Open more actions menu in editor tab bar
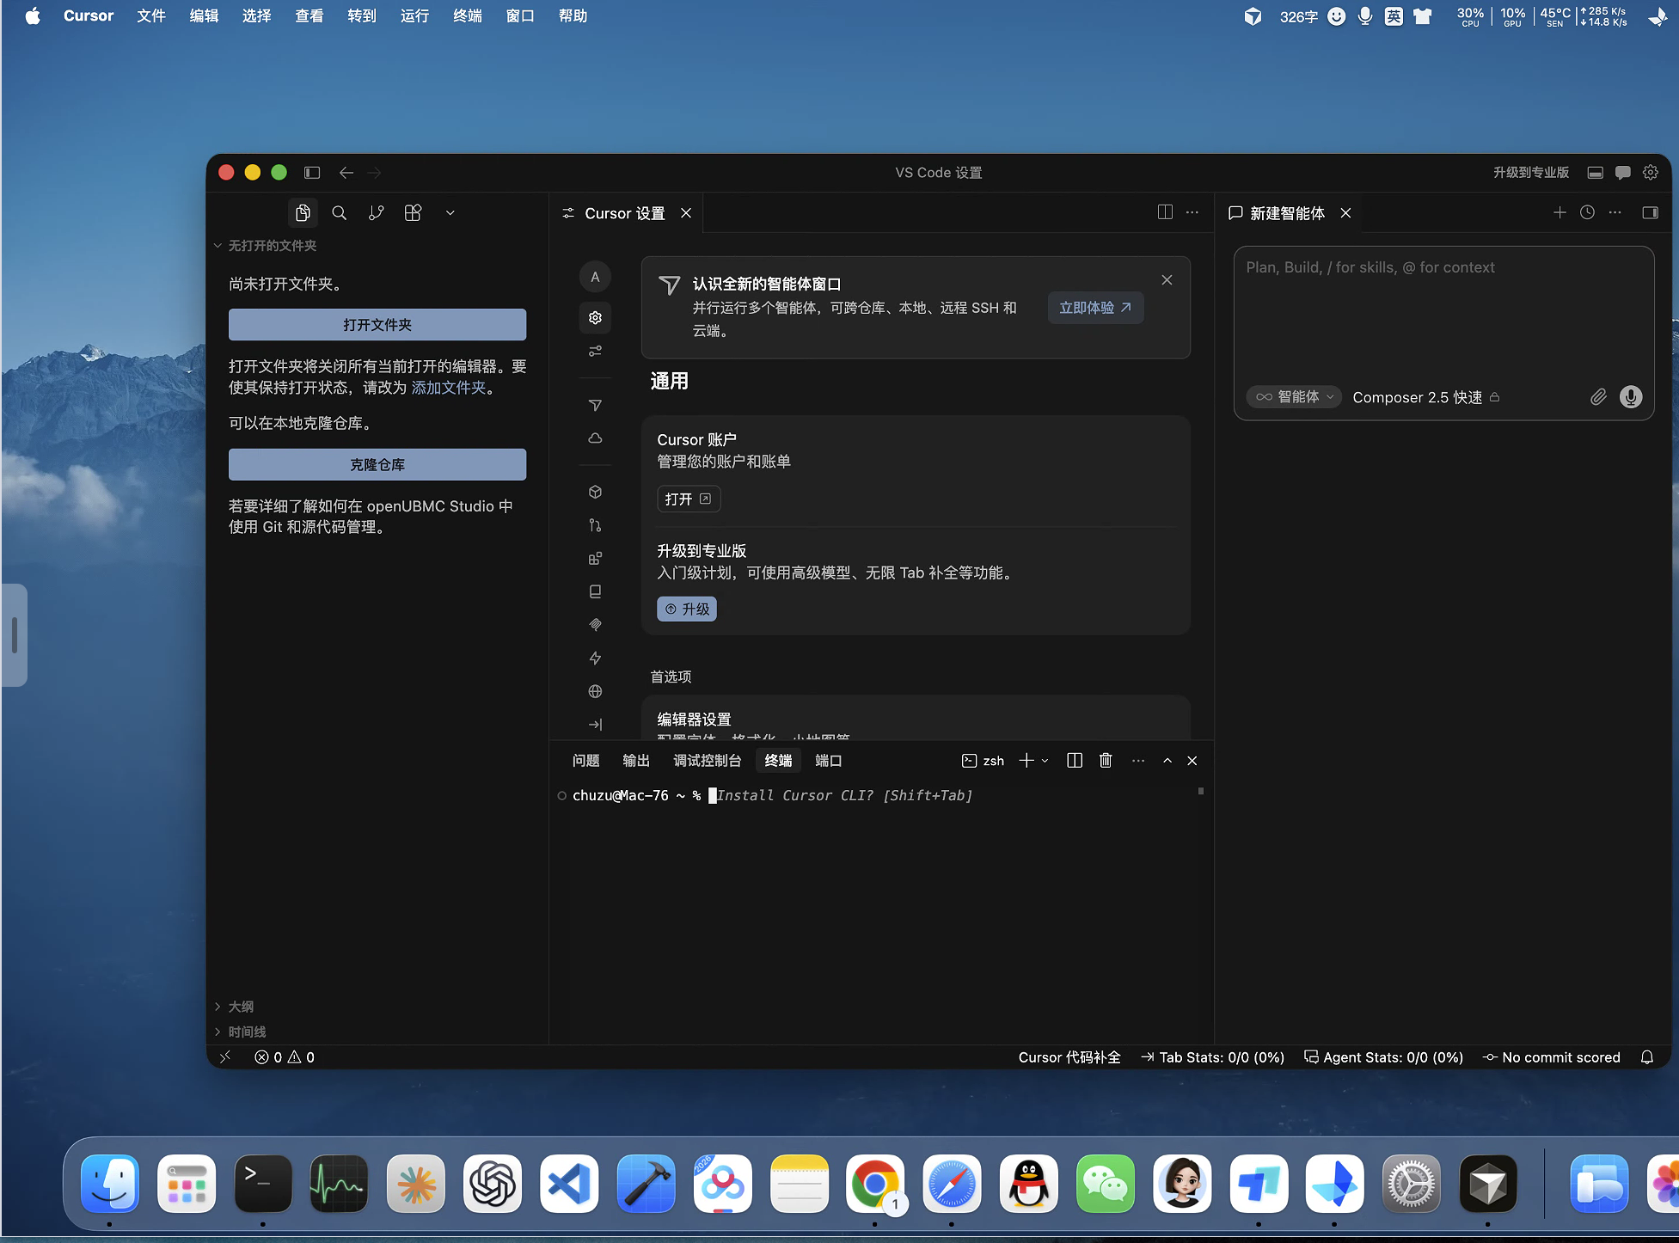The height and width of the screenshot is (1243, 1679). coord(1192,212)
